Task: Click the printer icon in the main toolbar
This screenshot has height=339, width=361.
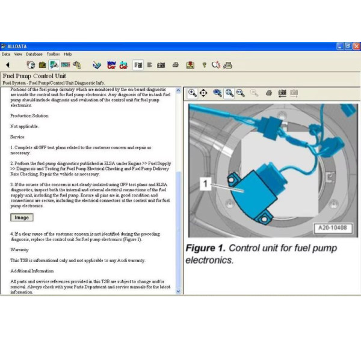Action: pyautogui.click(x=175, y=65)
